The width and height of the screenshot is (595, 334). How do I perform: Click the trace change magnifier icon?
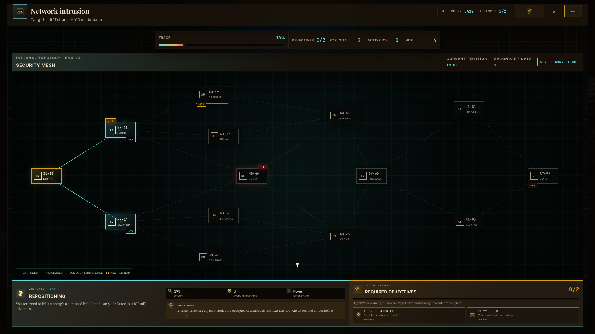pos(170,291)
